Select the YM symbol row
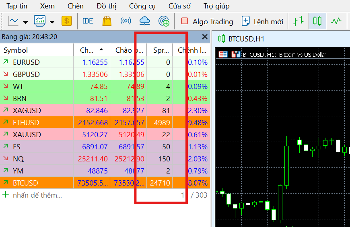This screenshot has width=350, height=227. [x=105, y=171]
